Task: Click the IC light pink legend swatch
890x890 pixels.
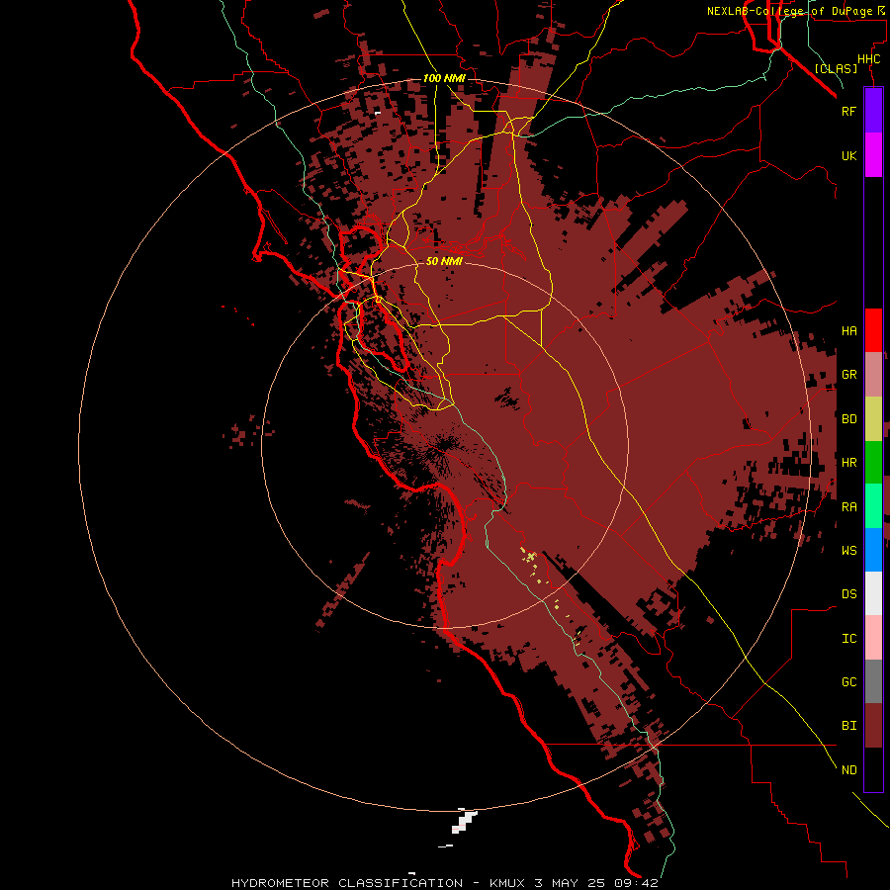Action: point(873,638)
